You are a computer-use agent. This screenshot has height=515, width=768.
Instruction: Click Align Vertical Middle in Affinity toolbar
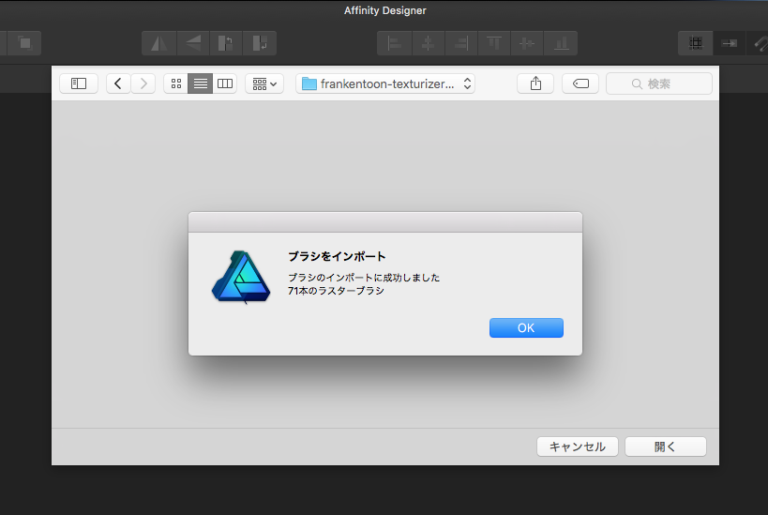click(527, 43)
